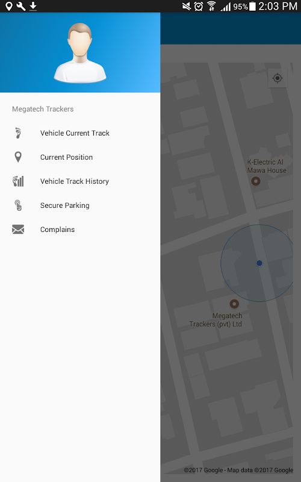Tap the user avatar profile picture
Screen dimensions: 301x482
[x=80, y=52]
